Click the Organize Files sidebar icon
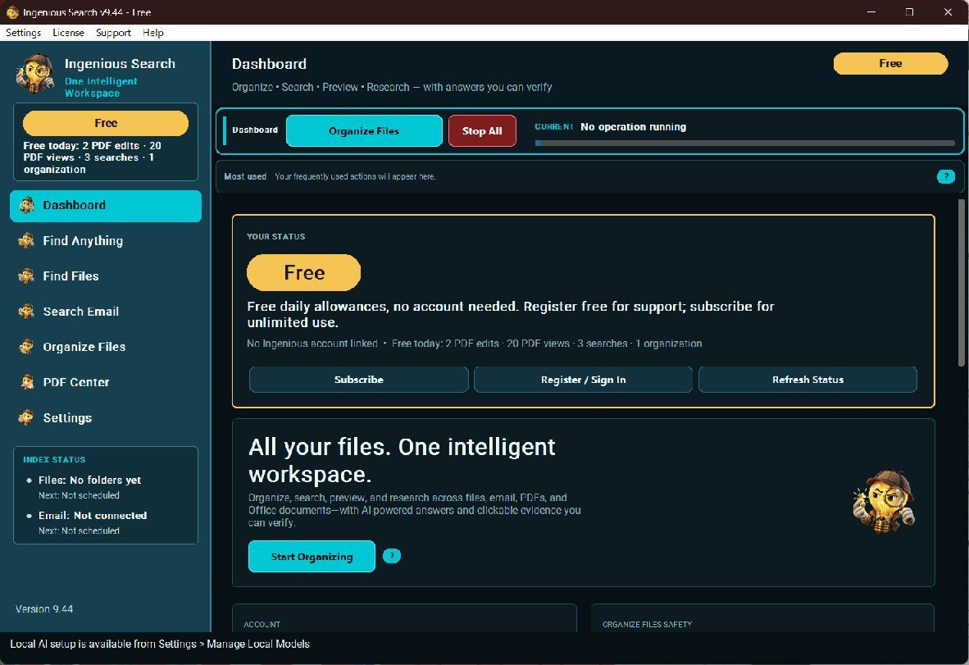The height and width of the screenshot is (665, 969). tap(26, 347)
